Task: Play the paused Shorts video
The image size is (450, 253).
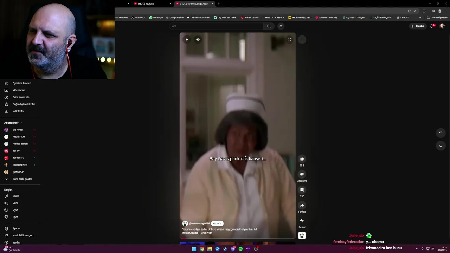Action: [187, 40]
